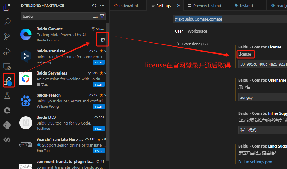Switch to the Preview test.md tab
This screenshot has width=287, height=169.
[207, 6]
